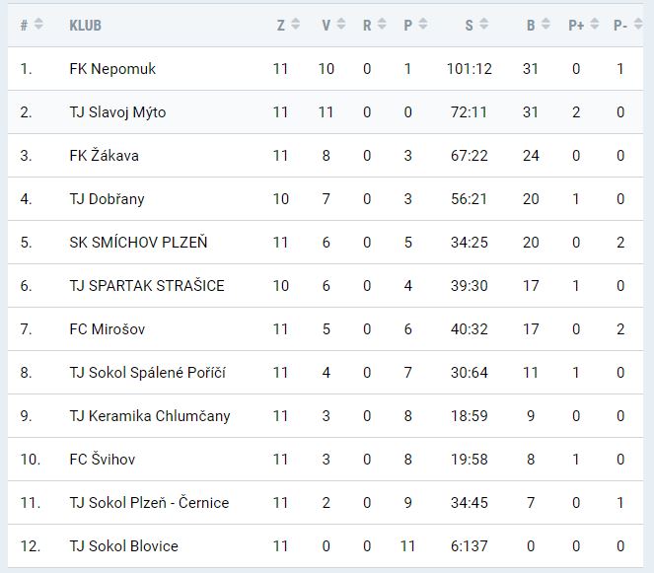Open TJ Keramika Chlumčany club page
This screenshot has height=573, width=654.
pyautogui.click(x=150, y=416)
